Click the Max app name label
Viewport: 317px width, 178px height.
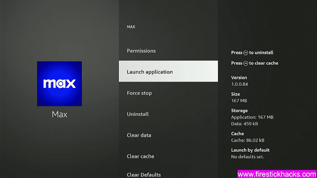[60, 115]
